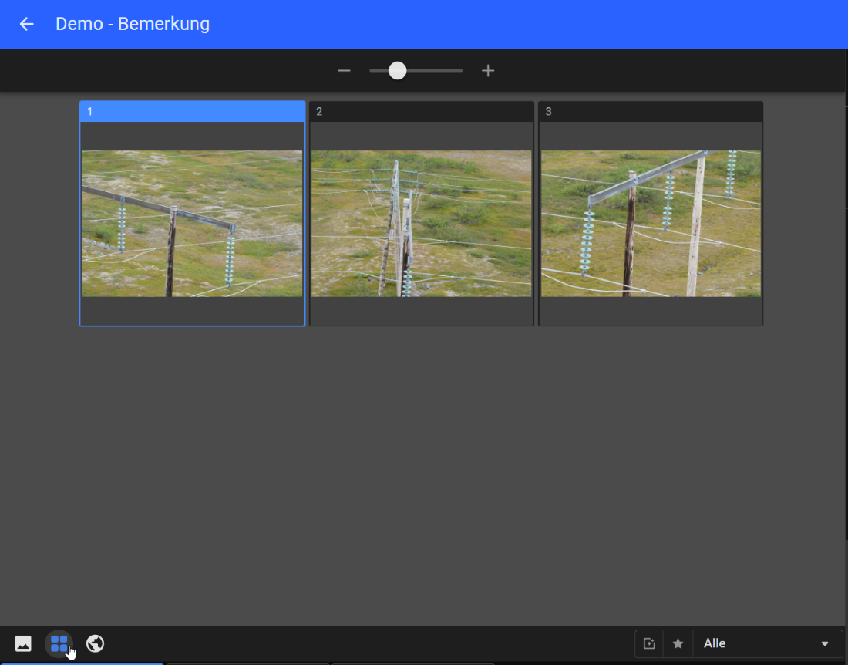Decrease thumbnail size with minus icon
The image size is (848, 665).
[345, 71]
